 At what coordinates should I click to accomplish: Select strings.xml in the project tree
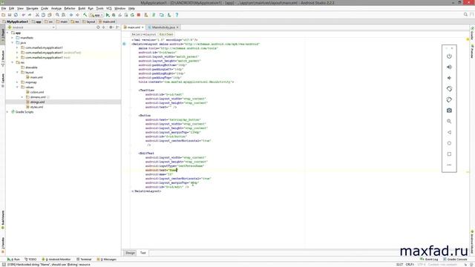click(37, 102)
